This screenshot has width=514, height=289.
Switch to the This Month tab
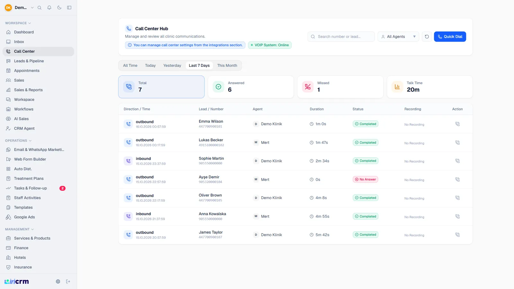pyautogui.click(x=227, y=66)
